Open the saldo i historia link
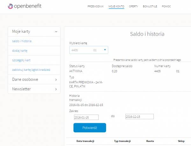Image resolution: width=191 pixels, height=146 pixels. pos(22,41)
